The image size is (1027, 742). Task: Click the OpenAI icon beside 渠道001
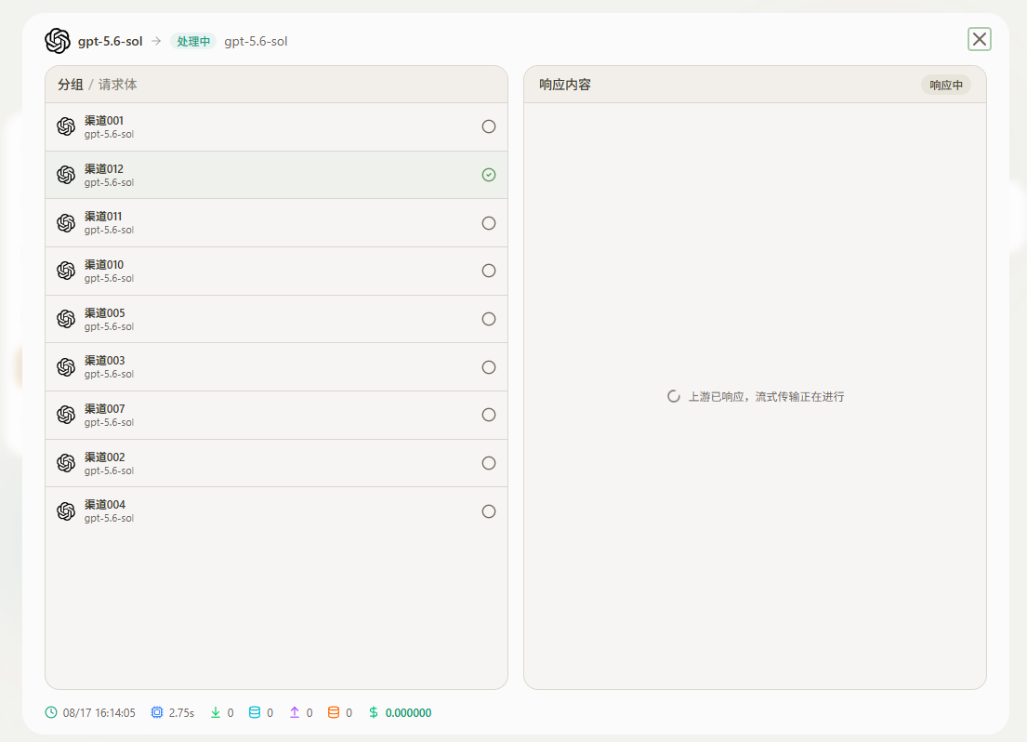(x=66, y=126)
